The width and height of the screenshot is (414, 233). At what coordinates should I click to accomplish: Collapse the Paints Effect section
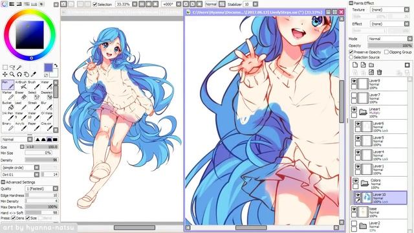click(x=351, y=3)
